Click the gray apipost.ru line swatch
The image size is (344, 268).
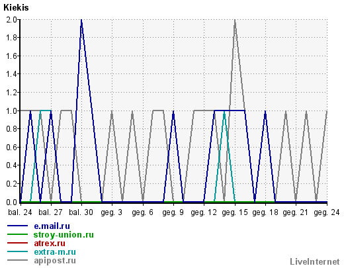(x=17, y=260)
